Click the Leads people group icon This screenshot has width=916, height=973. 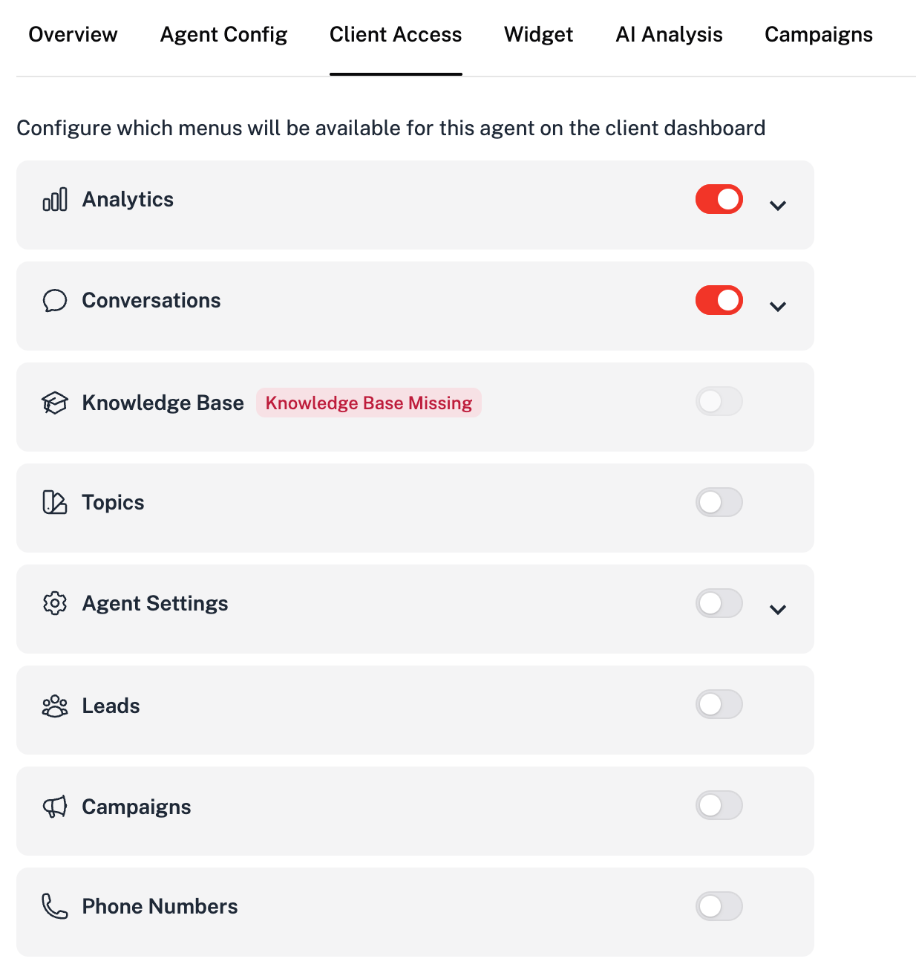pyautogui.click(x=55, y=706)
